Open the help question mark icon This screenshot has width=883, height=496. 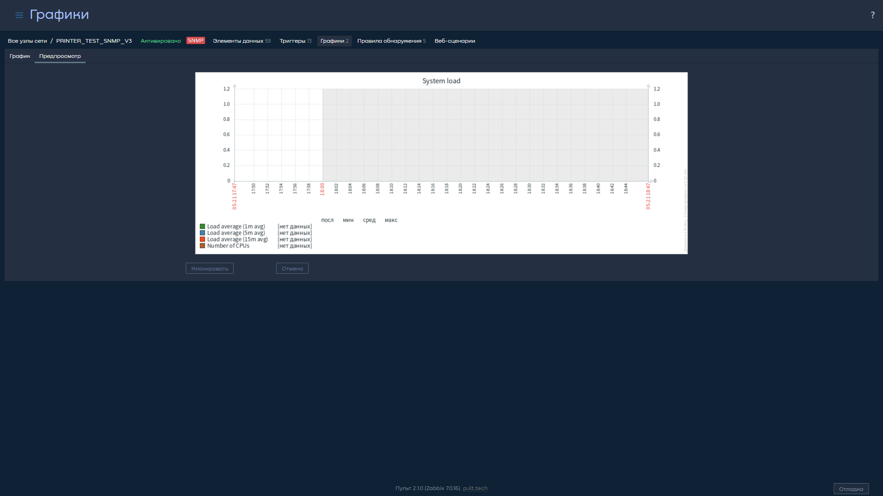[872, 15]
